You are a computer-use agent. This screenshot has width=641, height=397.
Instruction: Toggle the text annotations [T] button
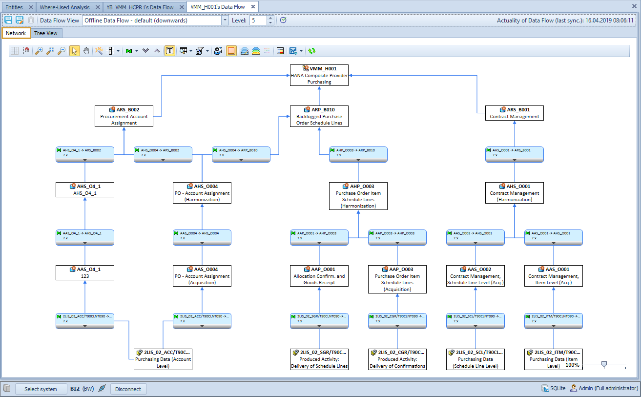(x=170, y=50)
